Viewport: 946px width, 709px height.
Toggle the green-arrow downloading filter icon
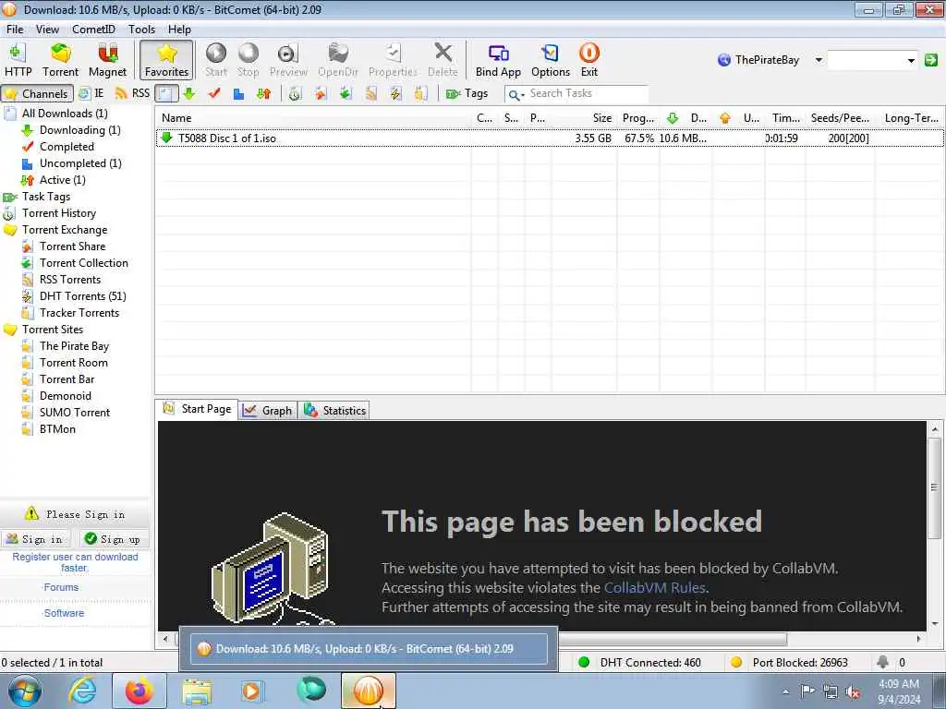(189, 93)
